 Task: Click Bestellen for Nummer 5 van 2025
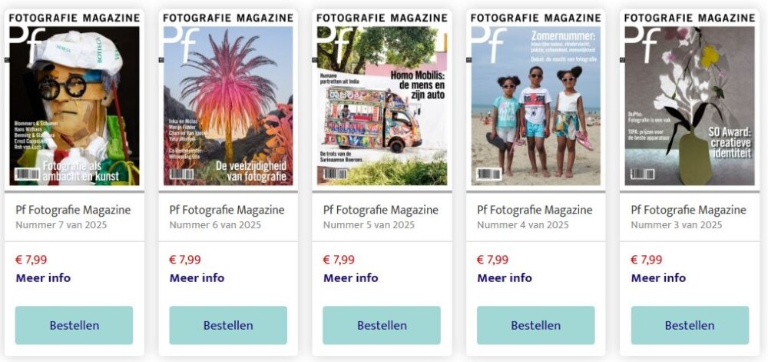(x=382, y=325)
